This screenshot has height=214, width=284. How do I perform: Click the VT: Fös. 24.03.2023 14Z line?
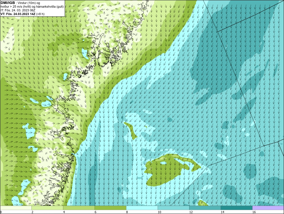click(22, 14)
